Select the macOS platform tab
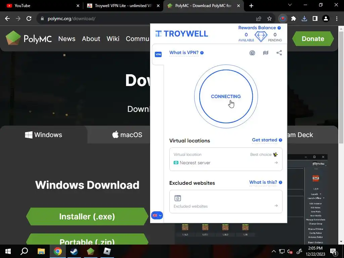 click(127, 135)
